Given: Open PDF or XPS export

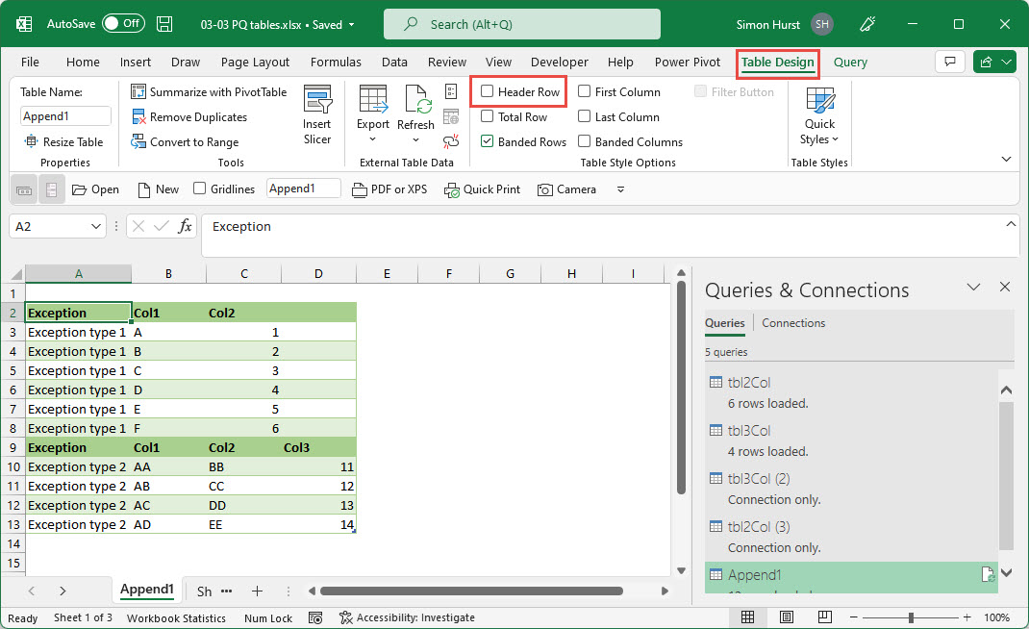Looking at the screenshot, I should [389, 189].
